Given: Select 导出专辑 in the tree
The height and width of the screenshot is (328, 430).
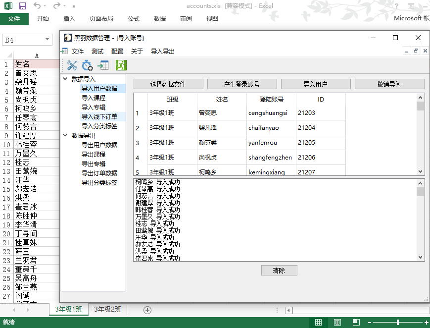Looking at the screenshot, I should pyautogui.click(x=94, y=164).
